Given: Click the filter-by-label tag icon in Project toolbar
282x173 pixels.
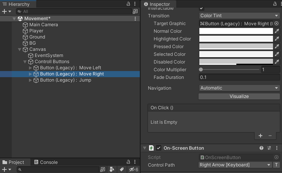Looking at the screenshot, I should [121, 169].
